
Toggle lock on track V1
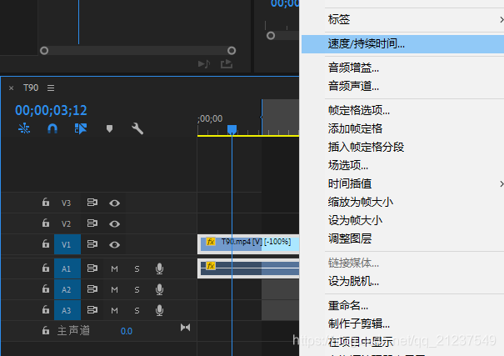[46, 243]
